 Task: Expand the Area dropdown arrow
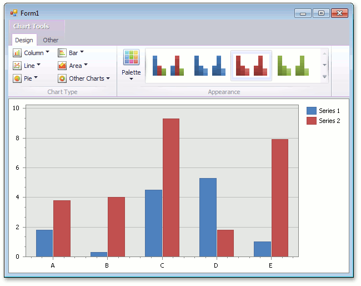86,65
